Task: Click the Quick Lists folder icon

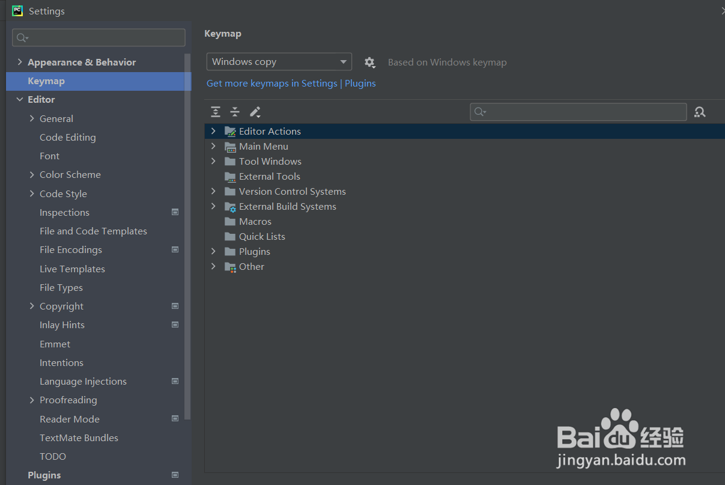Action: (230, 237)
